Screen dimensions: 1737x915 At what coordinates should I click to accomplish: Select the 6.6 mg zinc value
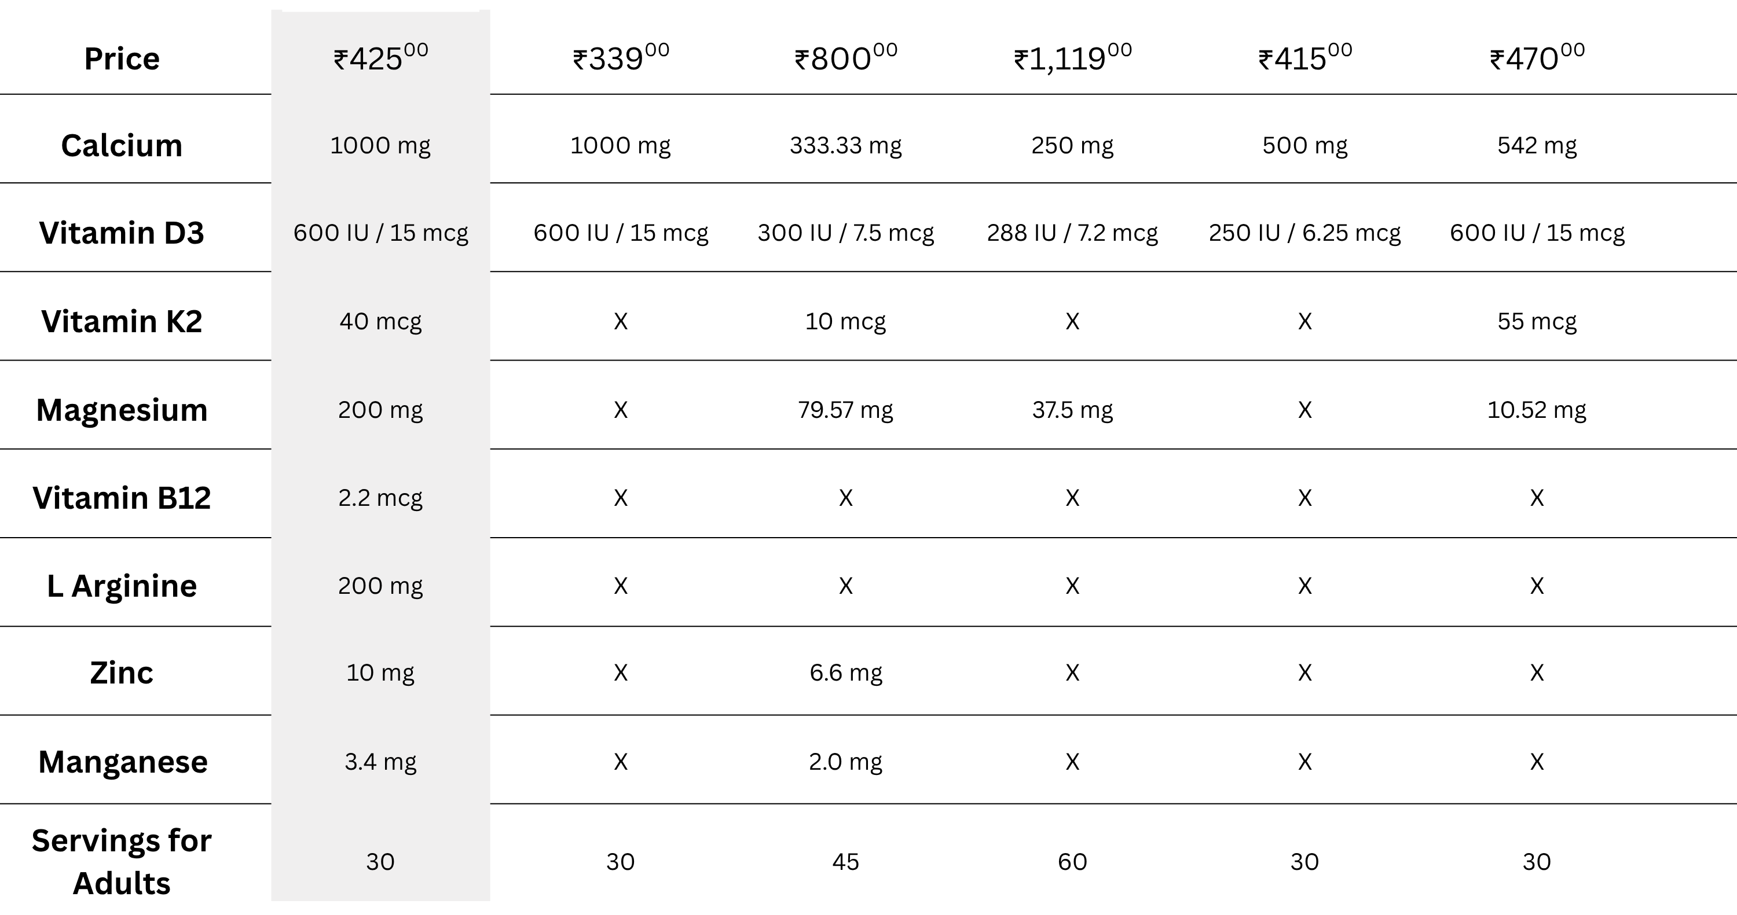point(845,673)
